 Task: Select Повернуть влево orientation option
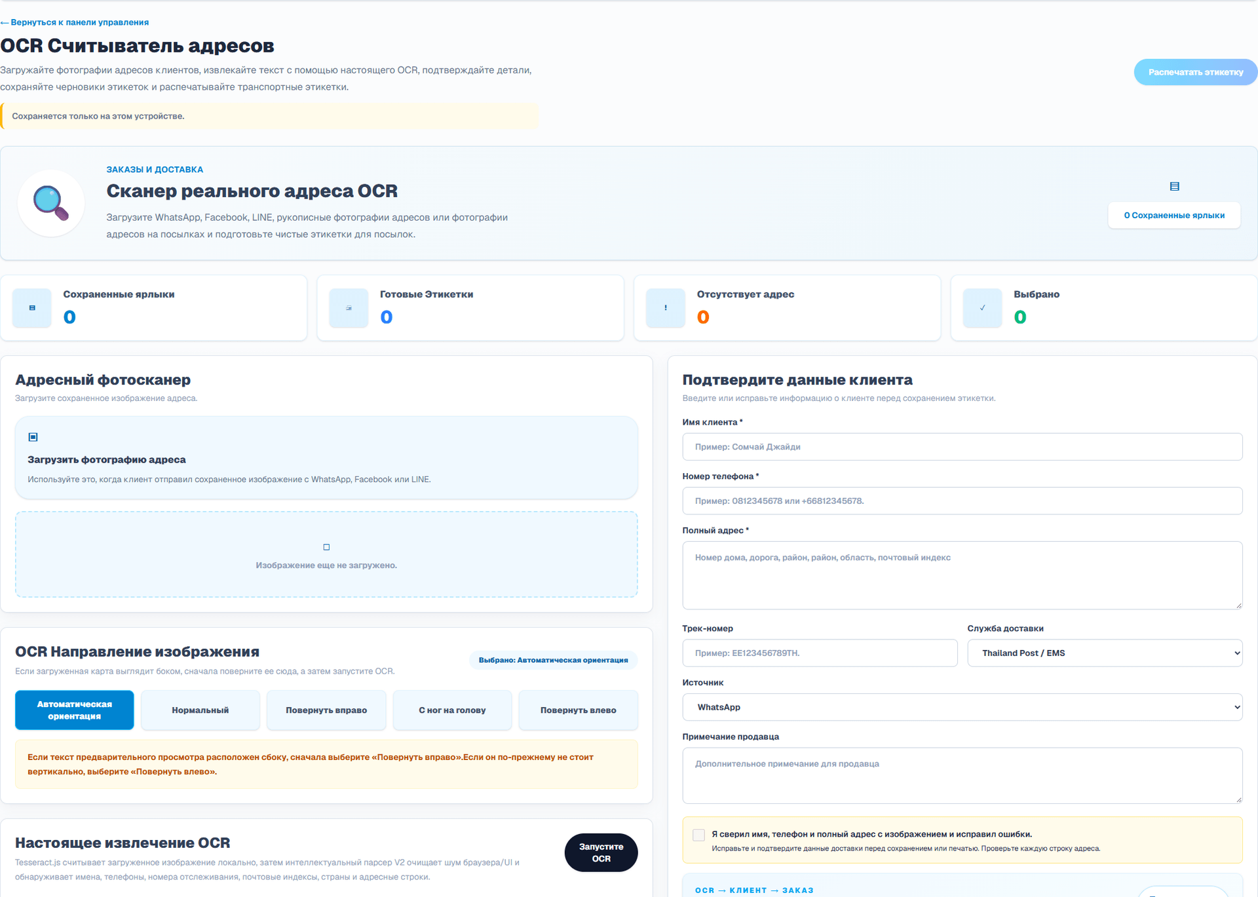(578, 710)
